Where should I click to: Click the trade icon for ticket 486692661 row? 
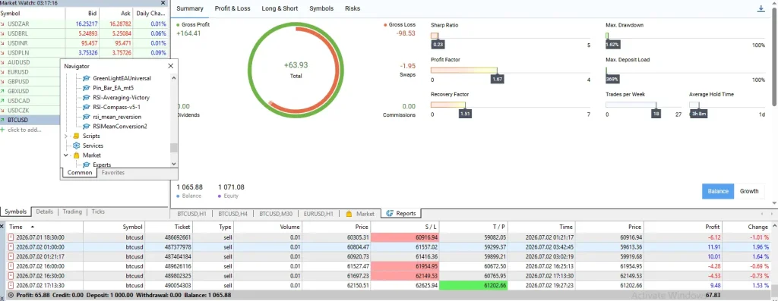[11, 237]
